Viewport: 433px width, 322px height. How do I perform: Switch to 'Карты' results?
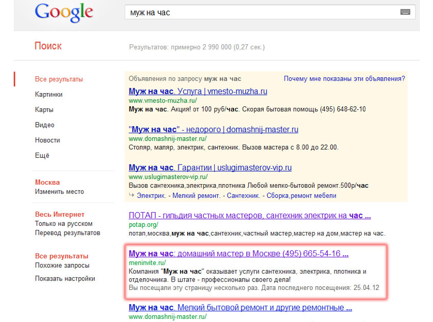(44, 110)
